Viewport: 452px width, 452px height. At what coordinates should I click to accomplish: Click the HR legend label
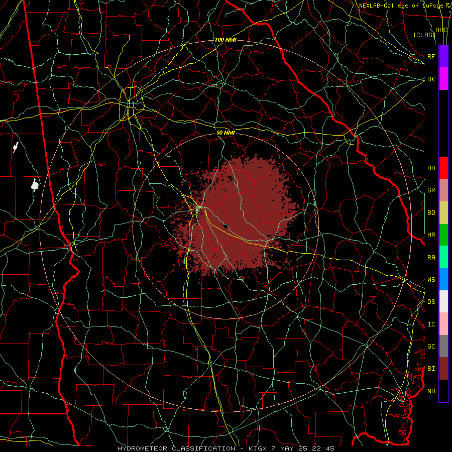point(431,235)
